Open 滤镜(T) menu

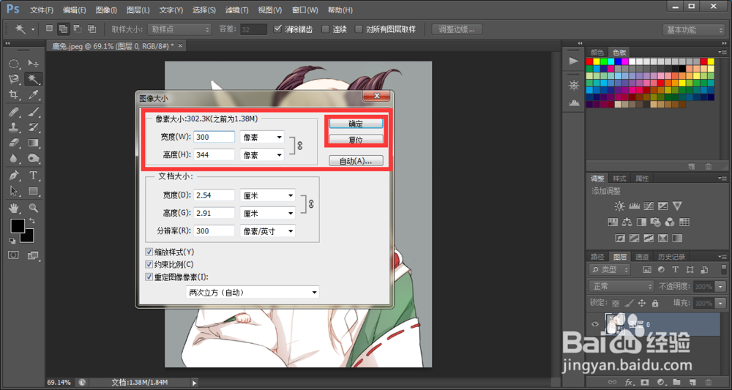(236, 10)
